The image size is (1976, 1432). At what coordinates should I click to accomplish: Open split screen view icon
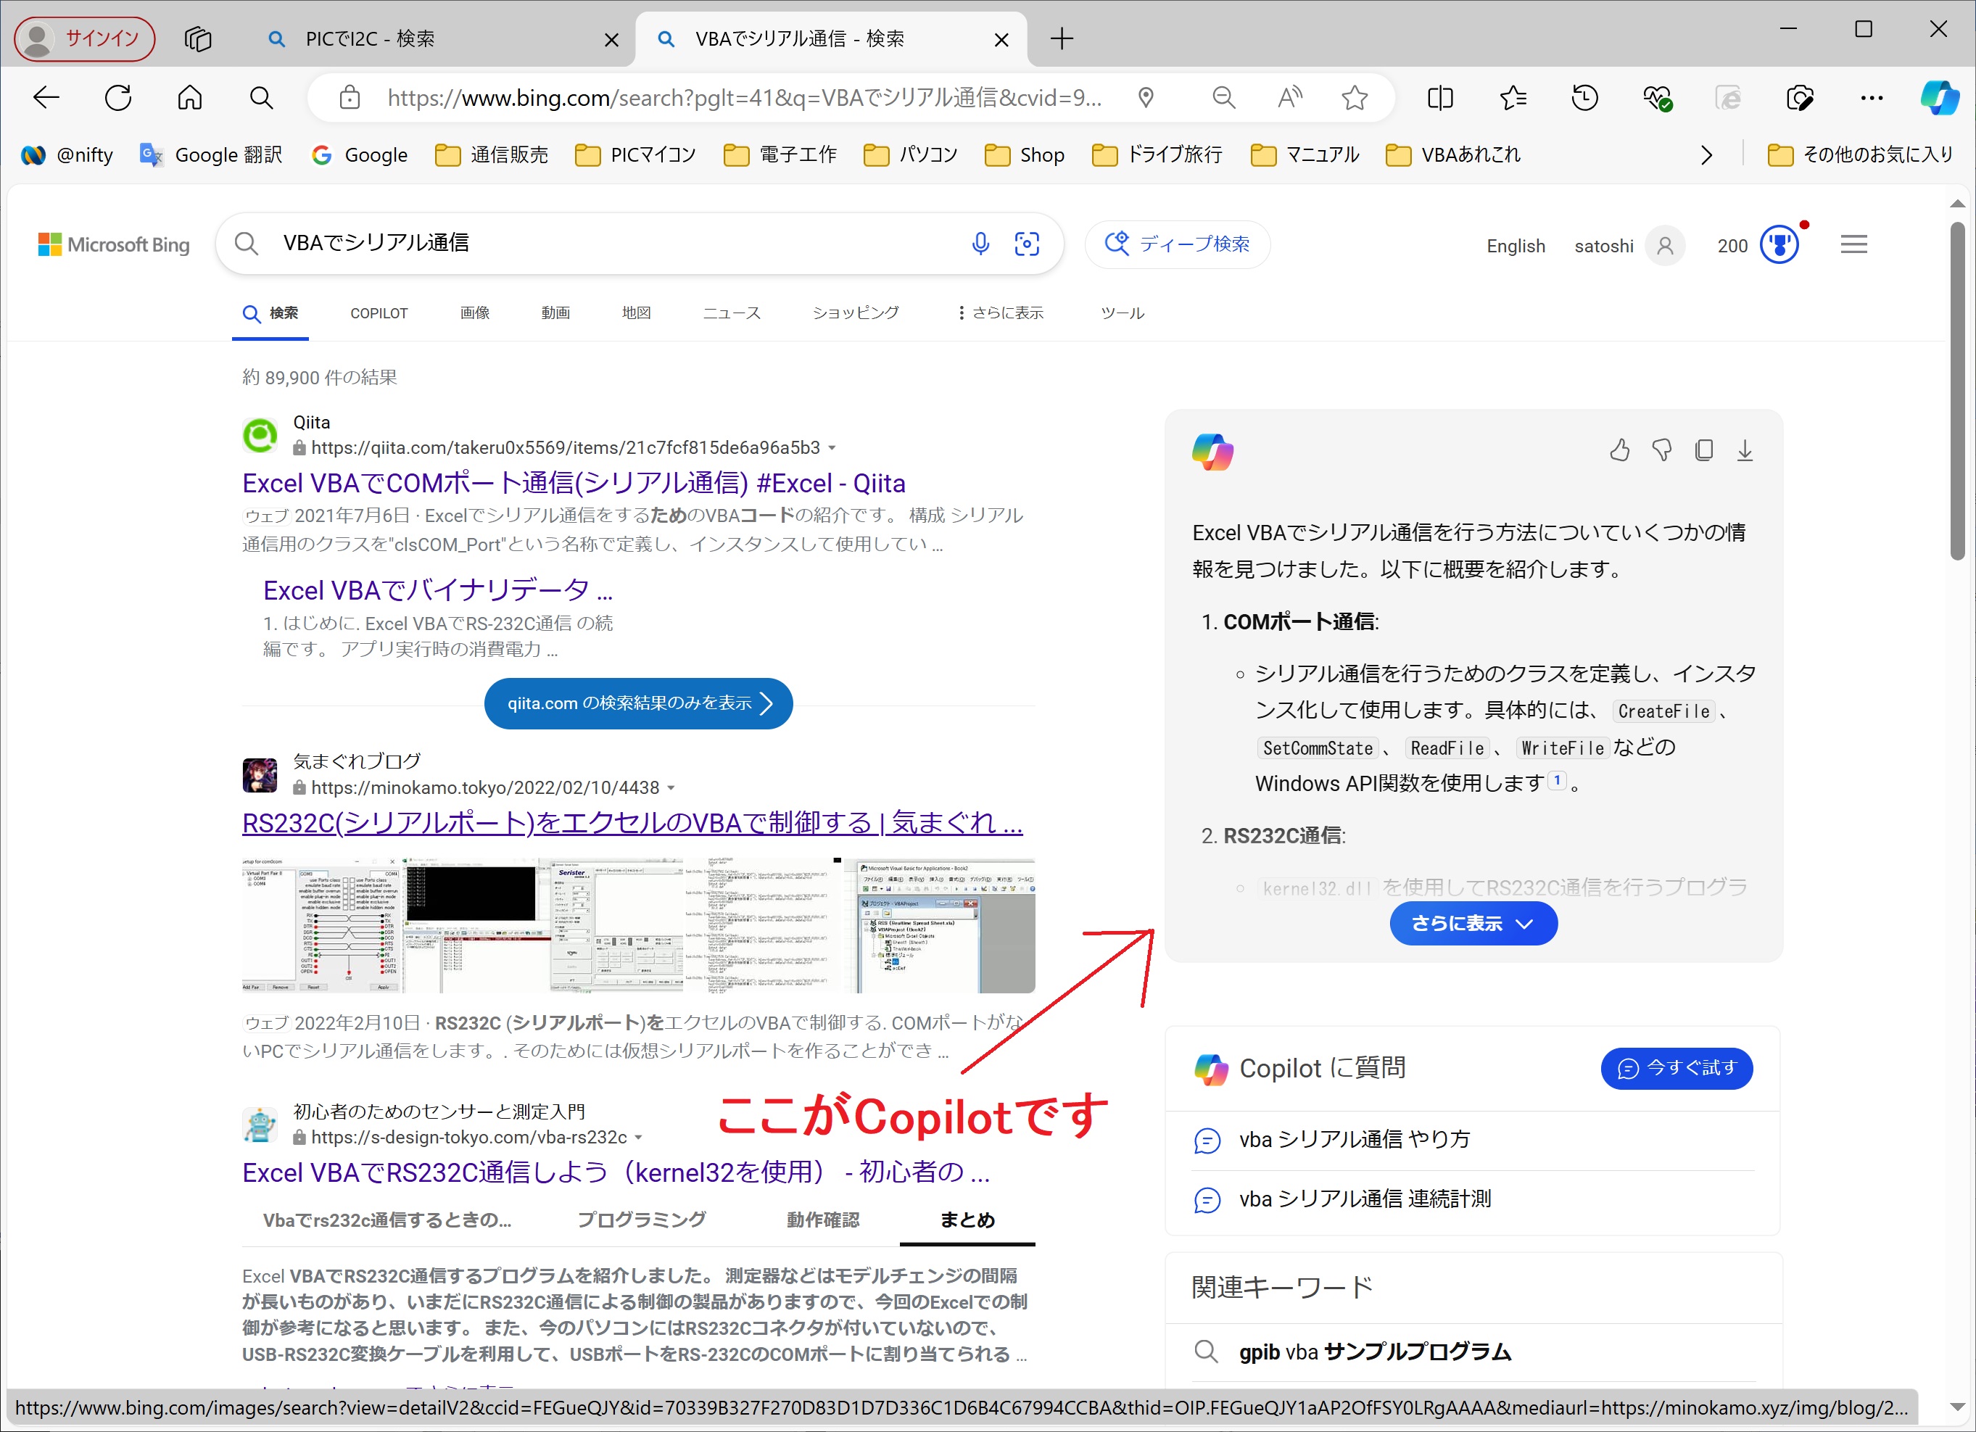(1441, 98)
